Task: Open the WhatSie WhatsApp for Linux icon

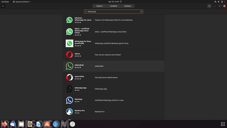Action: [x=70, y=20]
